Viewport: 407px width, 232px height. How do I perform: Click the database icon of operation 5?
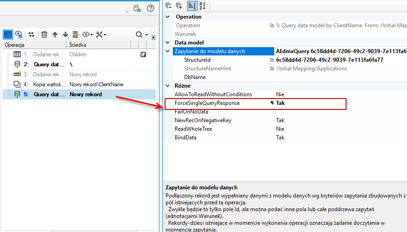[17, 94]
